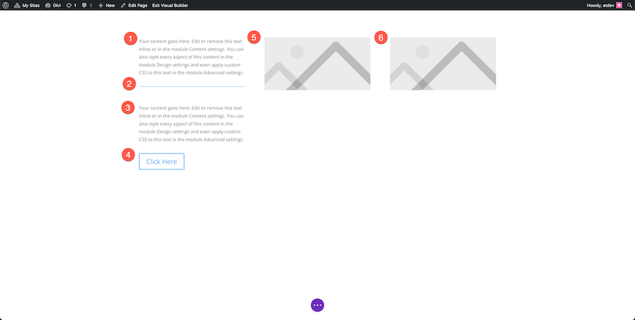Open the New content menu
This screenshot has height=320, width=635.
click(106, 5)
